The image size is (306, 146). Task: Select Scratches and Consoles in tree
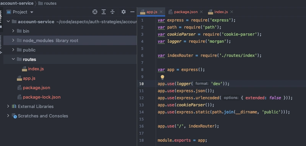point(43,116)
